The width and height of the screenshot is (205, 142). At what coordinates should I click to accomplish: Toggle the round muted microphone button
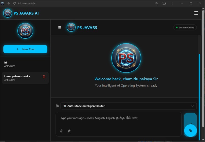[191, 130]
